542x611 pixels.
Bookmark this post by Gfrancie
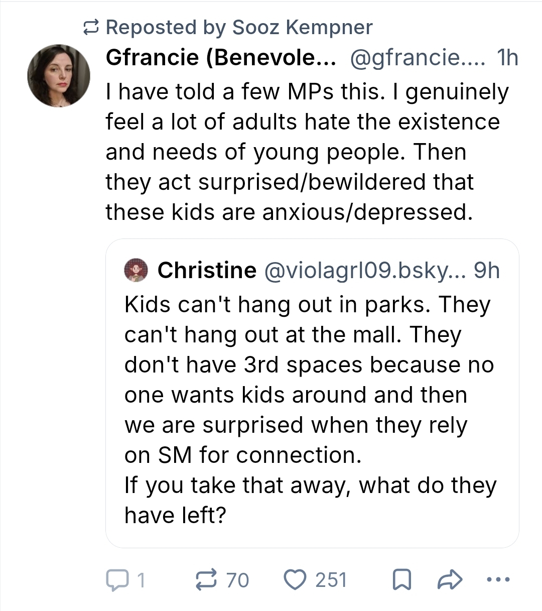pyautogui.click(x=401, y=579)
